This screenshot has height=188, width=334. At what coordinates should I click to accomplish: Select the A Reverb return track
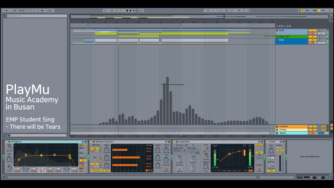tap(292, 126)
